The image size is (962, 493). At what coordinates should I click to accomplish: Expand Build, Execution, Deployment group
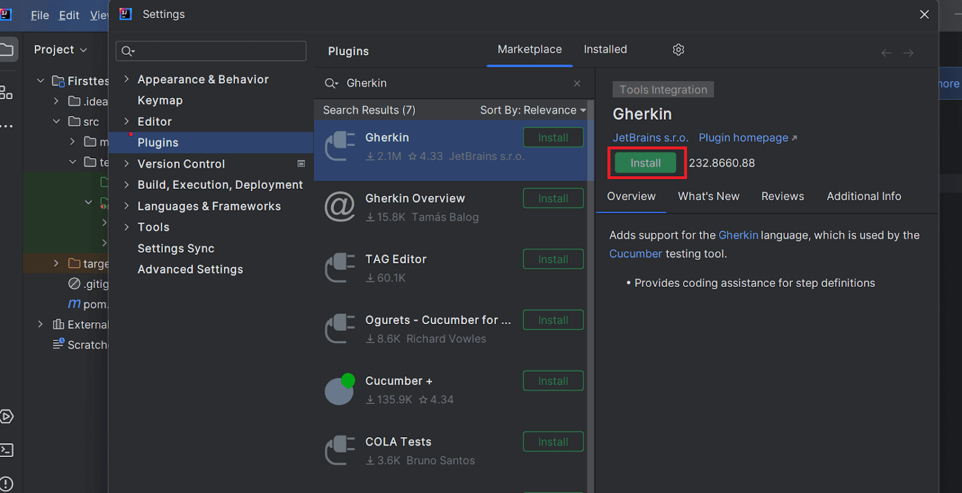[126, 184]
